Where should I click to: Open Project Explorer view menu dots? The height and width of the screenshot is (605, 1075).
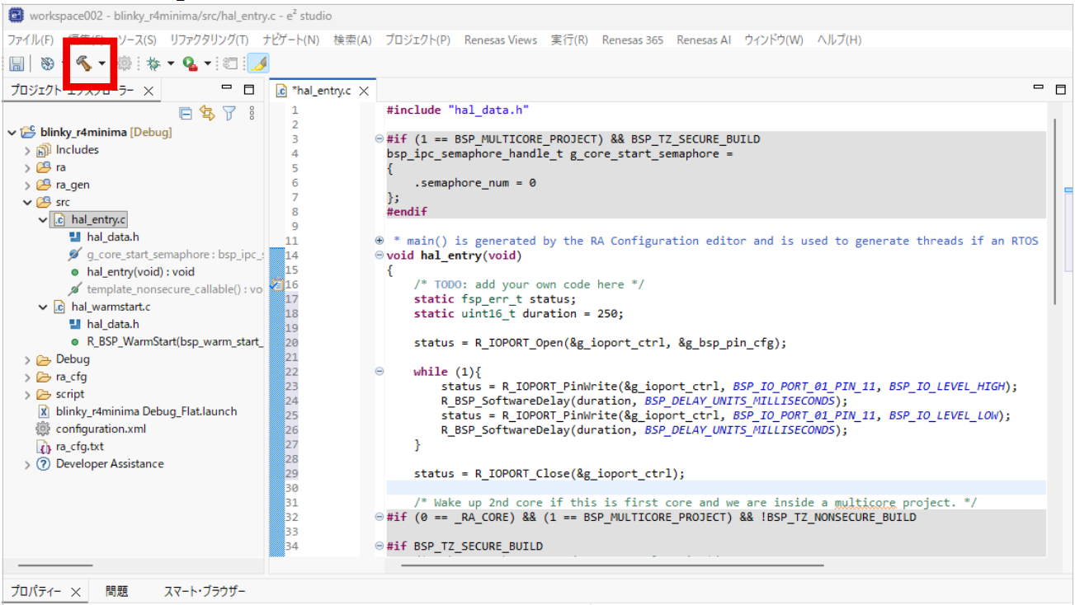coord(252,113)
